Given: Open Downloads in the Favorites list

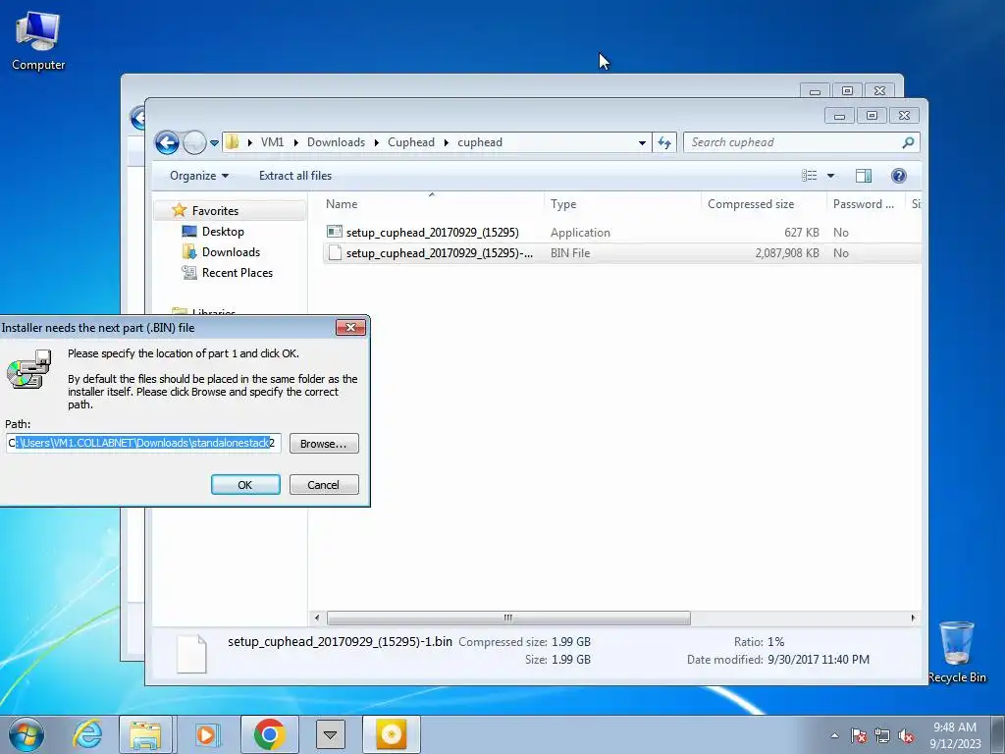Looking at the screenshot, I should [x=231, y=252].
